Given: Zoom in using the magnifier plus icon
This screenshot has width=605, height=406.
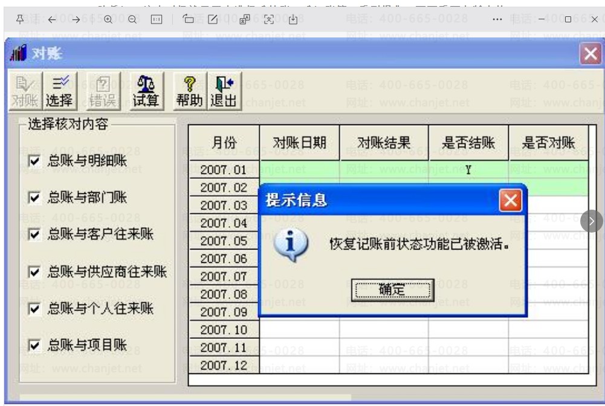Looking at the screenshot, I should 108,19.
